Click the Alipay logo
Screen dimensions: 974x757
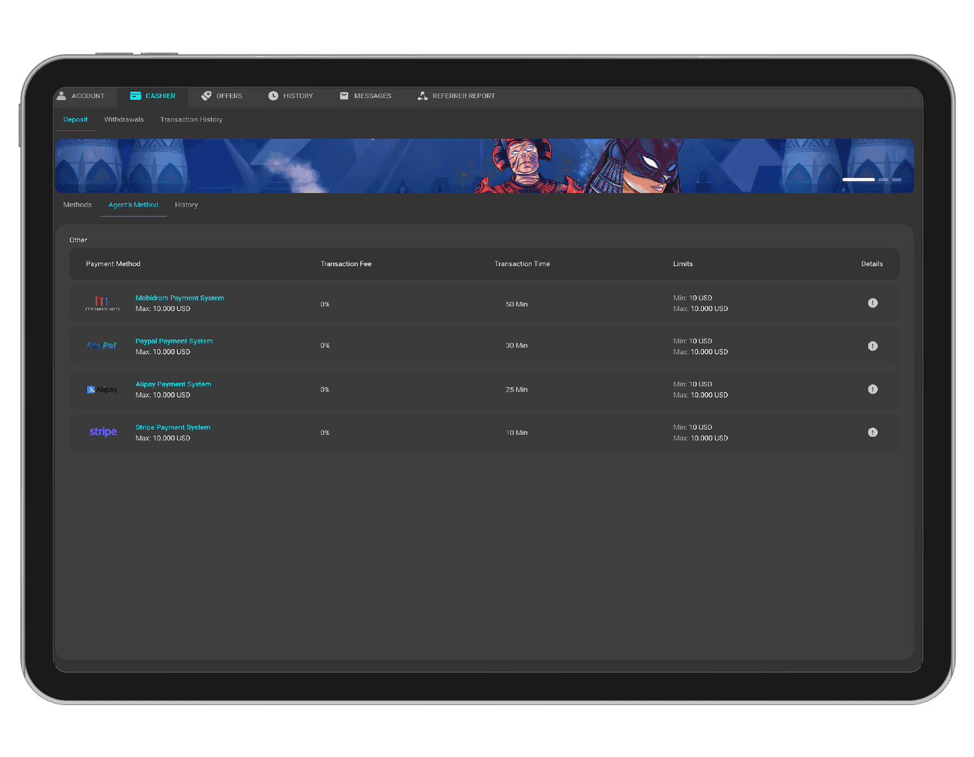click(103, 390)
